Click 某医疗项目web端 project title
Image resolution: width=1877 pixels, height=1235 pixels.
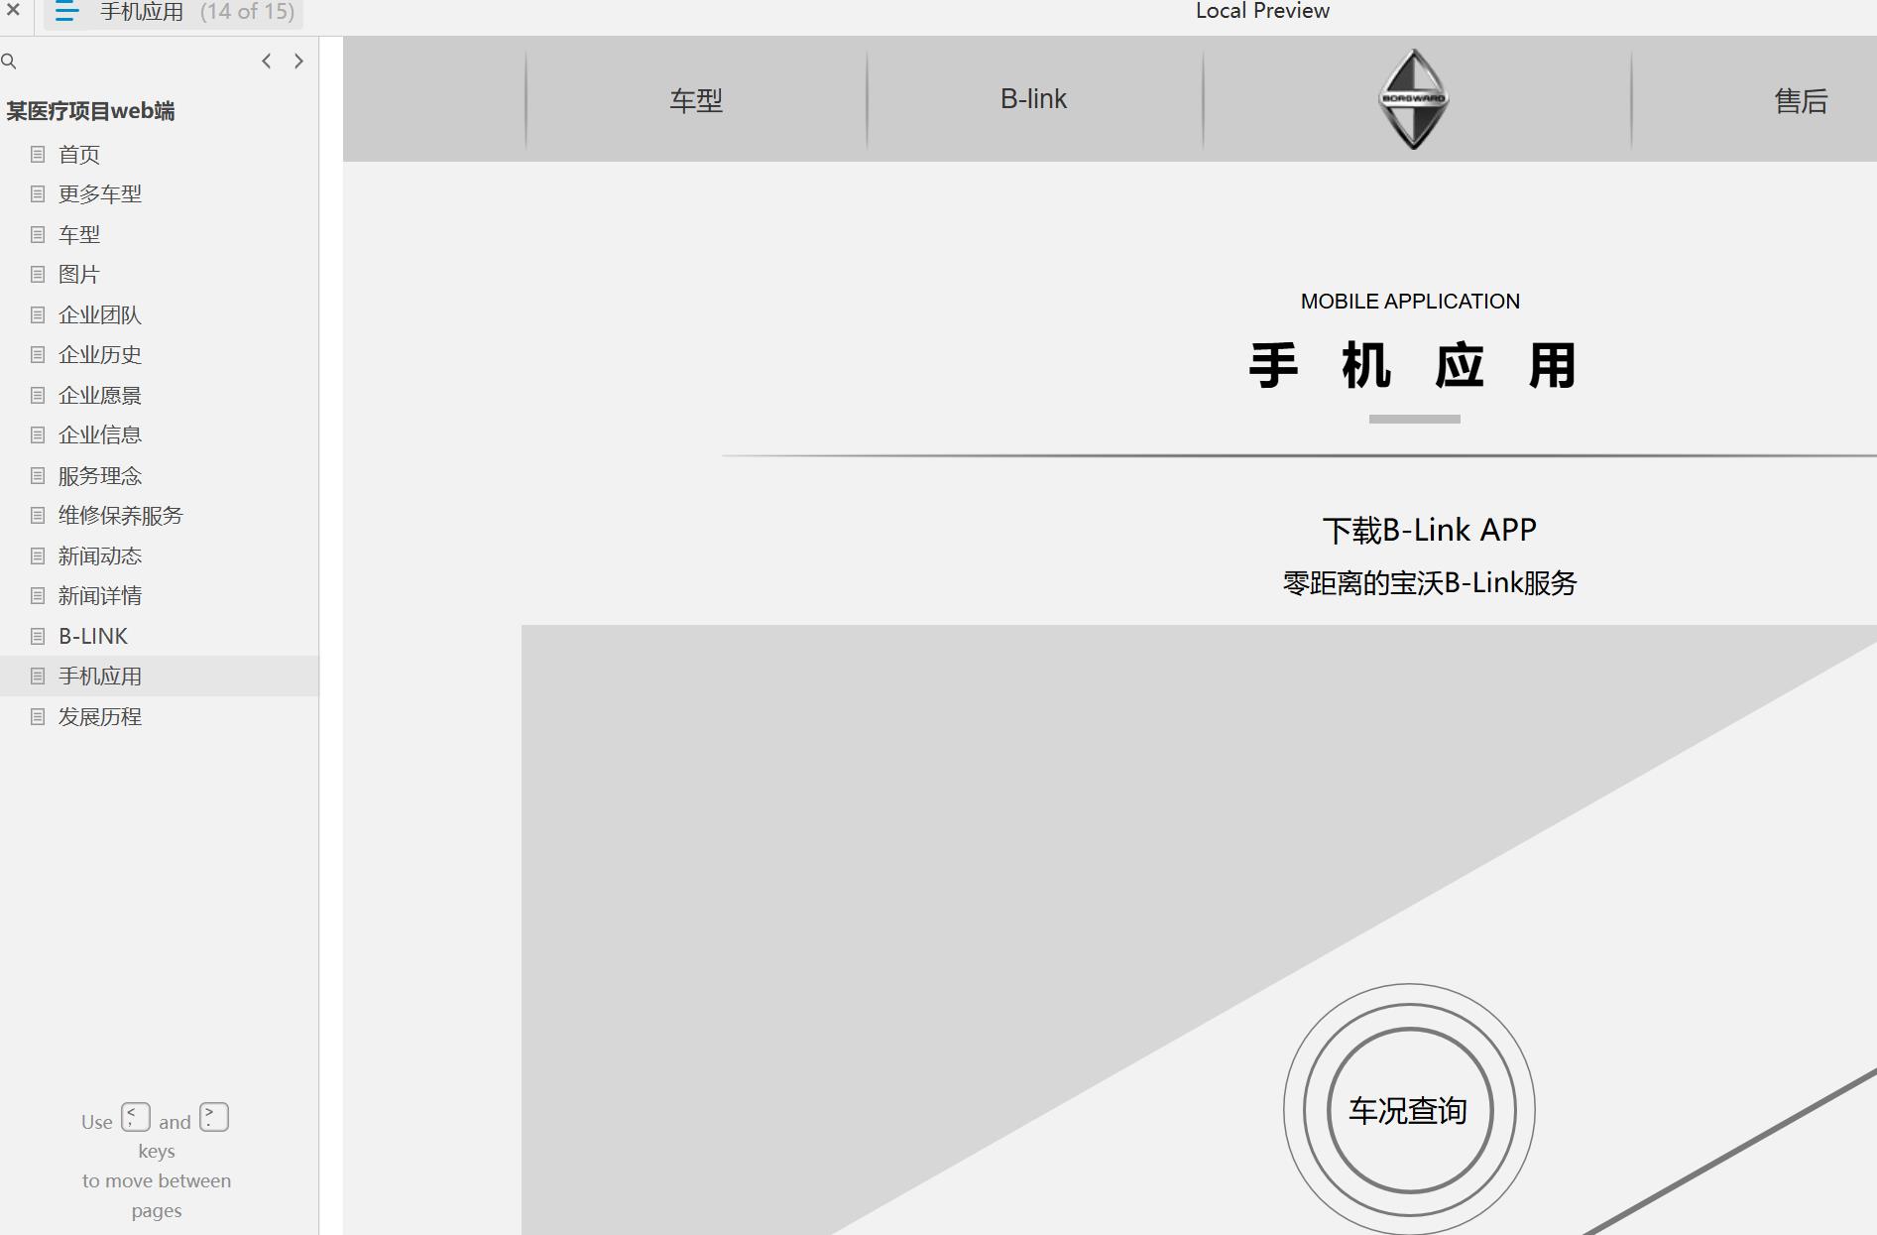(90, 111)
